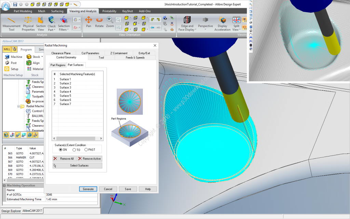Open the Program tab in AlibreCAM
The image size is (350, 219).
[x=26, y=49]
